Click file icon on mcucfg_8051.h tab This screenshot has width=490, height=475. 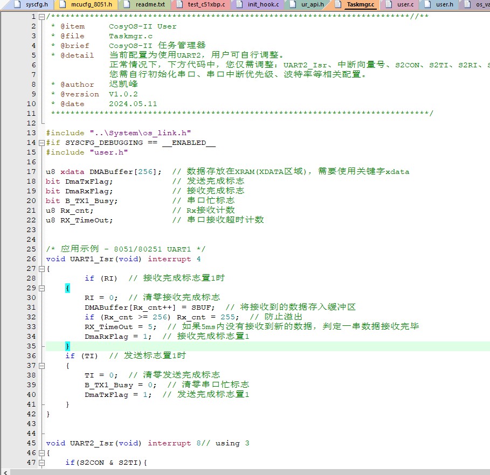click(63, 4)
